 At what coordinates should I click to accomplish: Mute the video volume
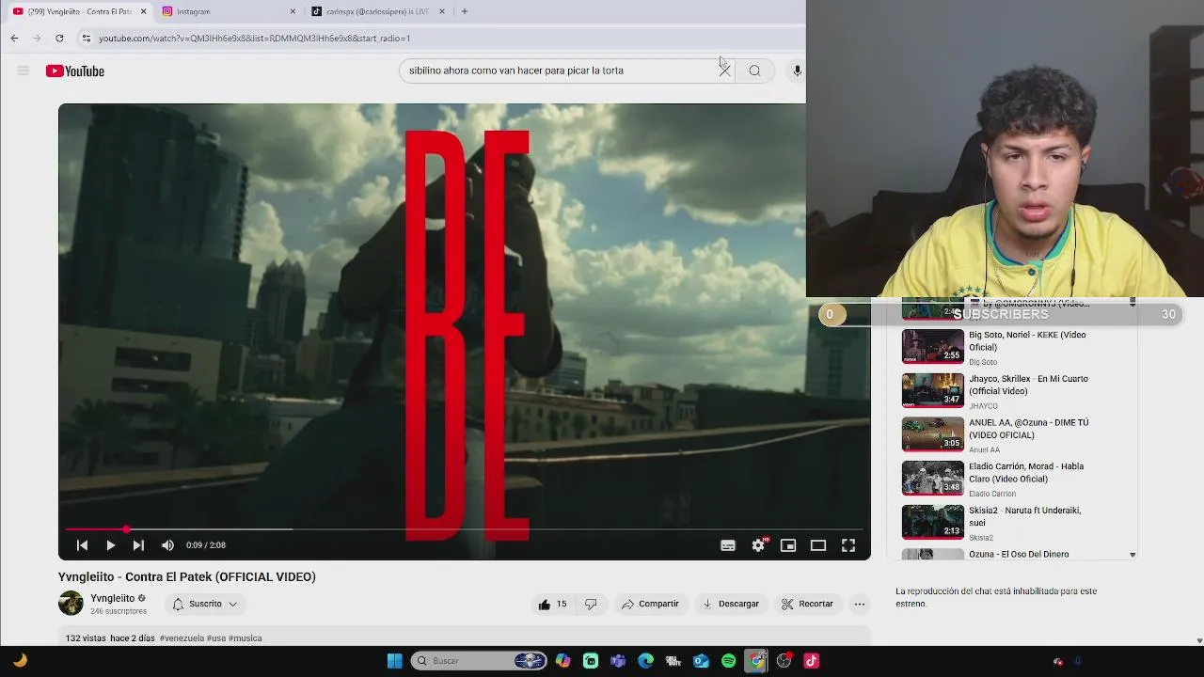pos(167,545)
